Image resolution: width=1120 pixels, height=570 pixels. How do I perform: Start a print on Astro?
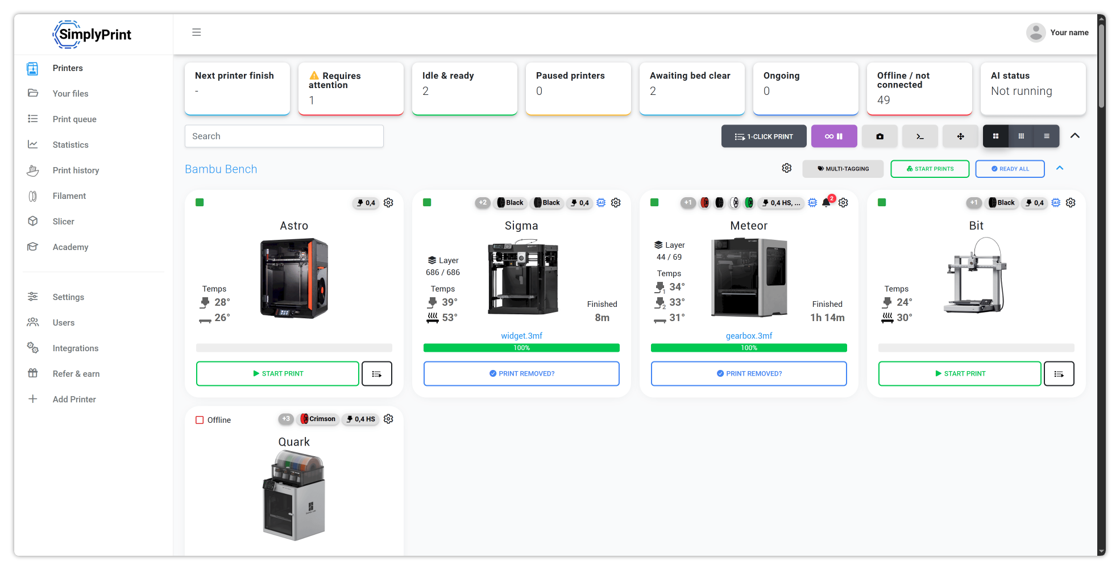pyautogui.click(x=278, y=374)
